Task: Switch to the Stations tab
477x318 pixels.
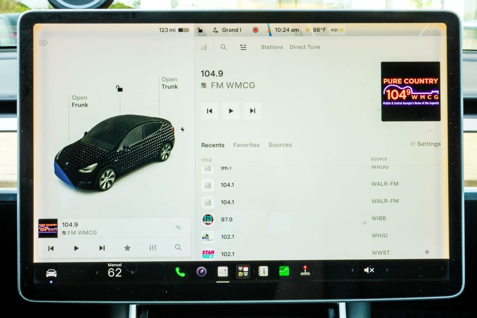Action: point(272,47)
